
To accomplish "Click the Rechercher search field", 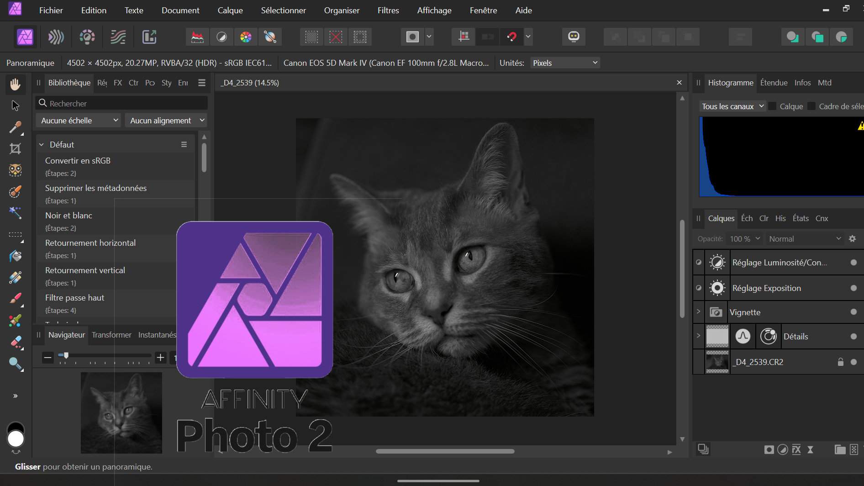I will [x=121, y=103].
